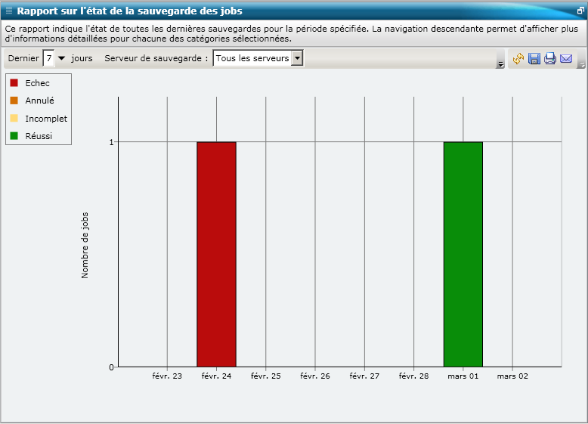Click the y-axis value '0'
This screenshot has width=588, height=424.
coord(111,367)
